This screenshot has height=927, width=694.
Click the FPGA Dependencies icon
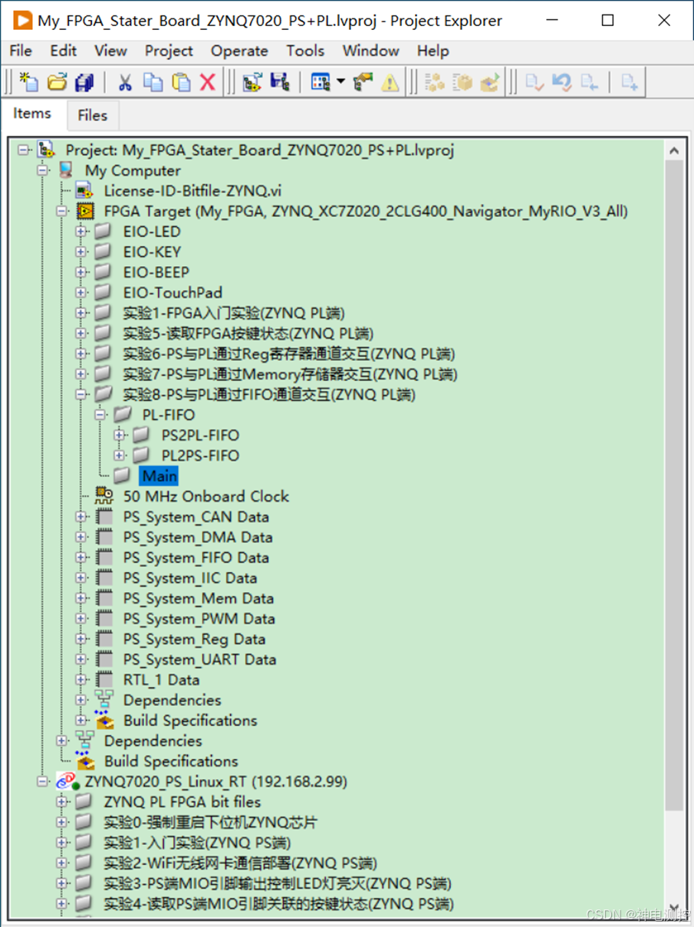(104, 700)
